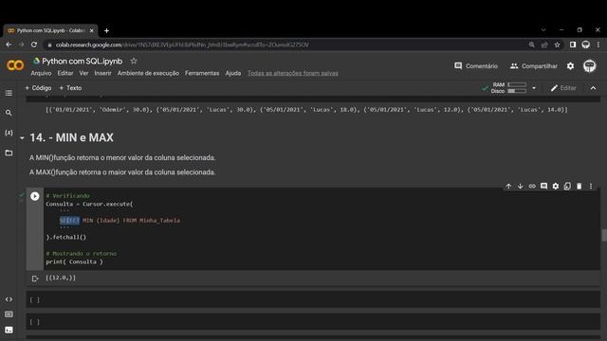Click the 'Todas as alterações foram salvas' link

(293, 73)
